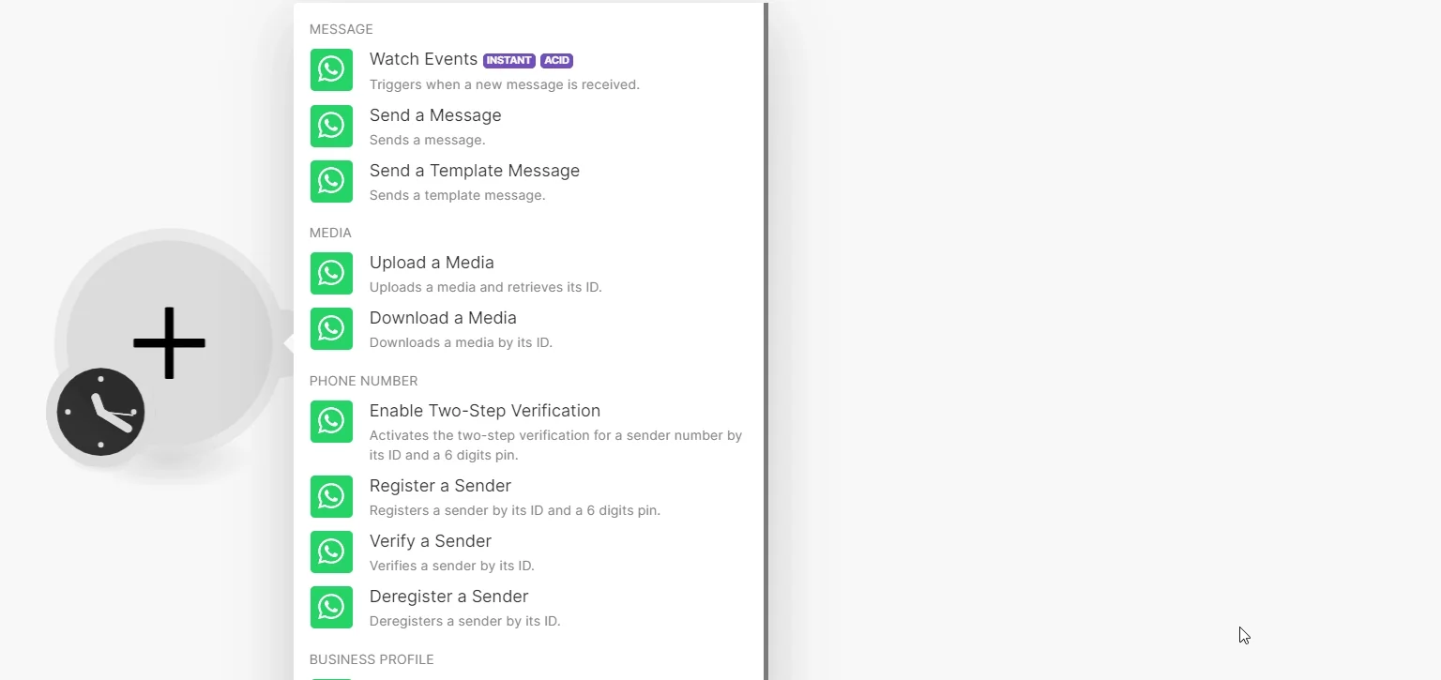Click the WhatsApp icon for Enable Two-Step Verification
This screenshot has width=1441, height=680.
tap(331, 421)
